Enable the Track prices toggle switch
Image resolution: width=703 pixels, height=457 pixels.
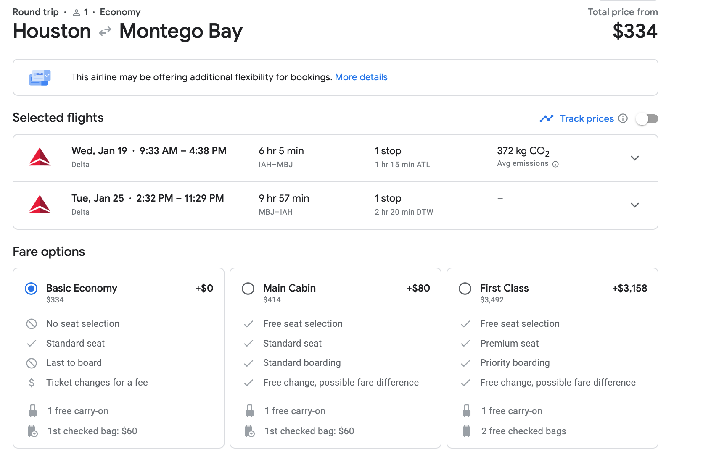point(647,119)
